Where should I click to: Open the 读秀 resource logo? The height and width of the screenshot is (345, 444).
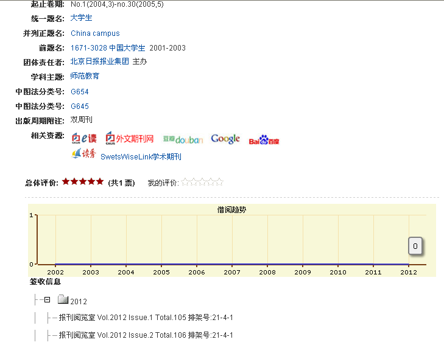tap(83, 153)
